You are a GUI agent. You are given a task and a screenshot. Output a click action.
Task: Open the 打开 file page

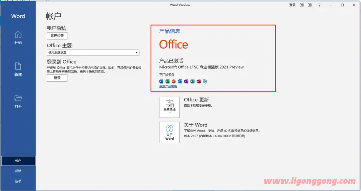tap(18, 101)
